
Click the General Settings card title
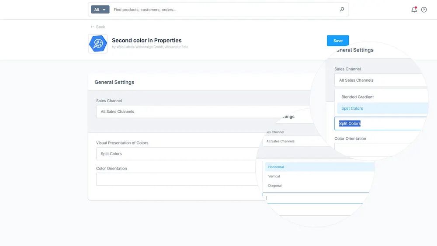pyautogui.click(x=114, y=82)
